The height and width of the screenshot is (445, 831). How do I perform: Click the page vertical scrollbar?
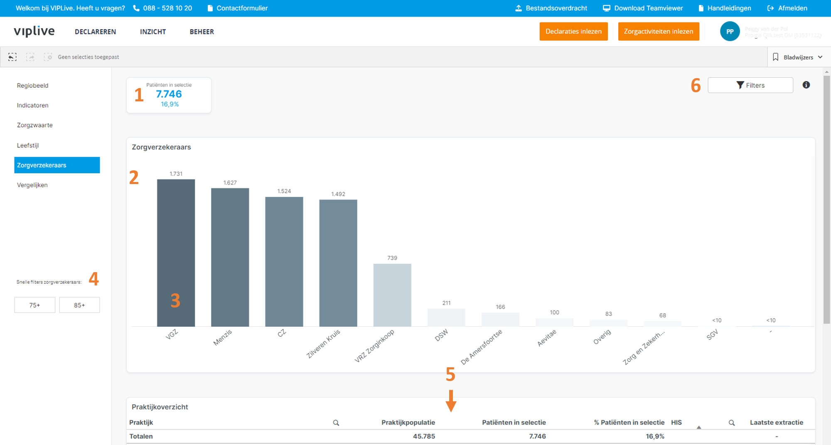[x=827, y=199]
